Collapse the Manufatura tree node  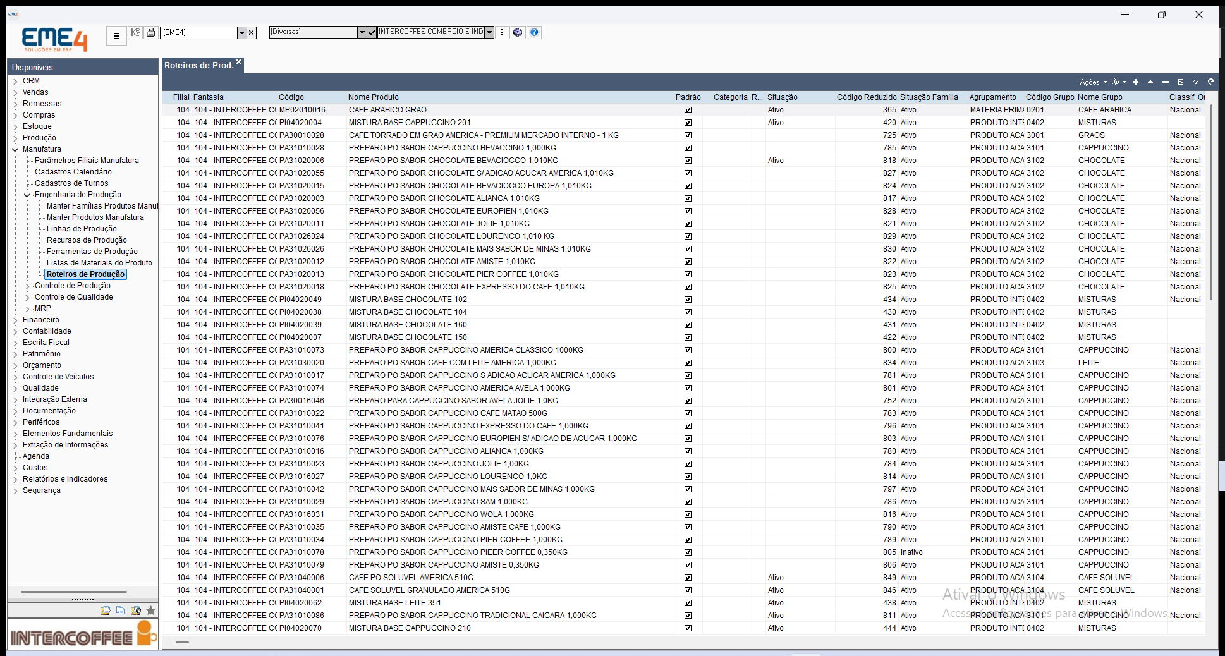pyautogui.click(x=15, y=150)
